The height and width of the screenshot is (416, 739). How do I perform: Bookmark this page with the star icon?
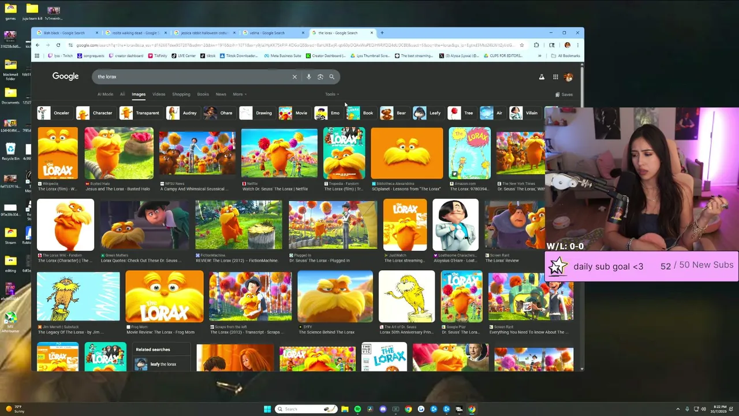pos(521,45)
